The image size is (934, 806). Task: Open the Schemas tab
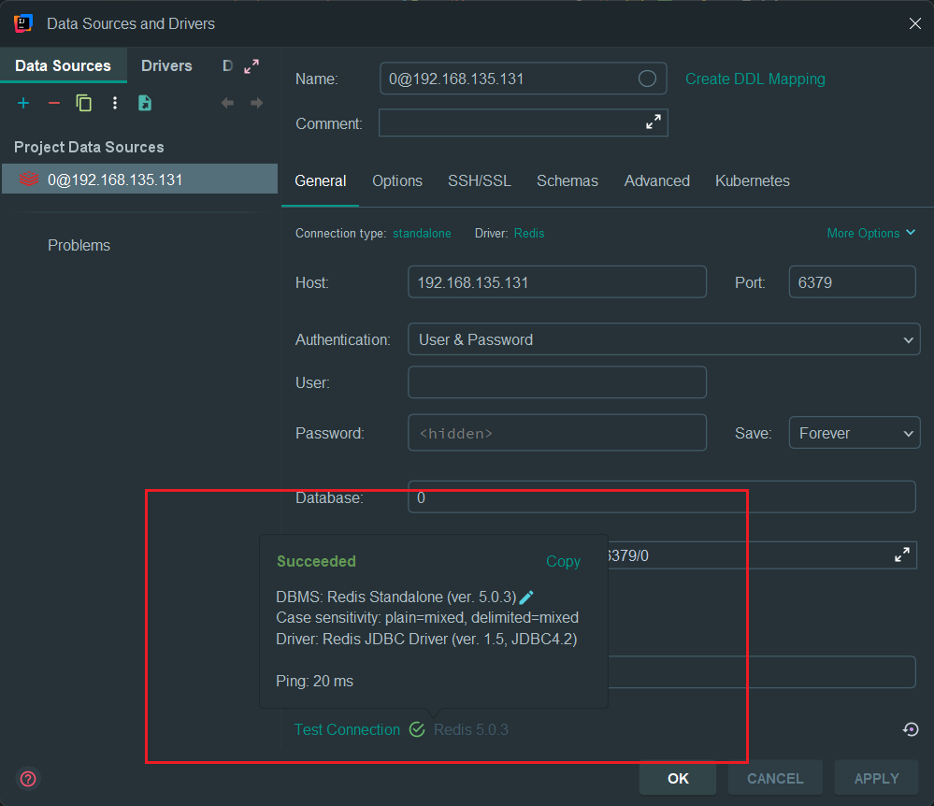568,181
